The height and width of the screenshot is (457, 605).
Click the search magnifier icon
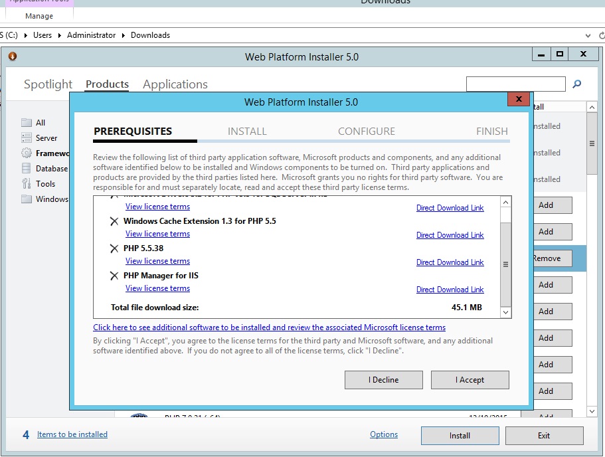[576, 84]
